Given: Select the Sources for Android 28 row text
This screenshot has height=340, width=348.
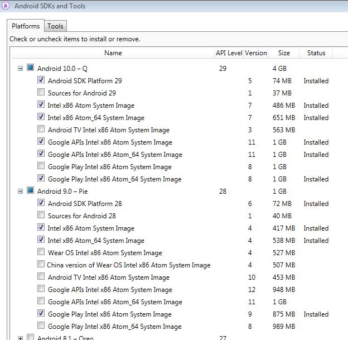Looking at the screenshot, I should [x=81, y=216].
